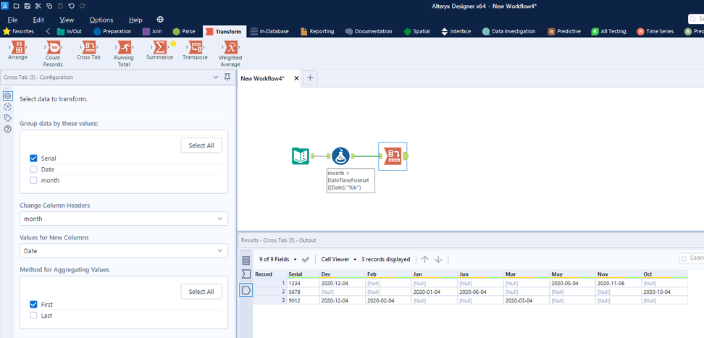Click the globe language icon in menu bar
704x338 pixels.
pyautogui.click(x=160, y=20)
